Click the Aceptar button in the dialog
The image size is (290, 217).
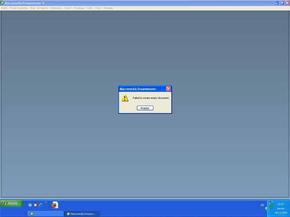[145, 108]
